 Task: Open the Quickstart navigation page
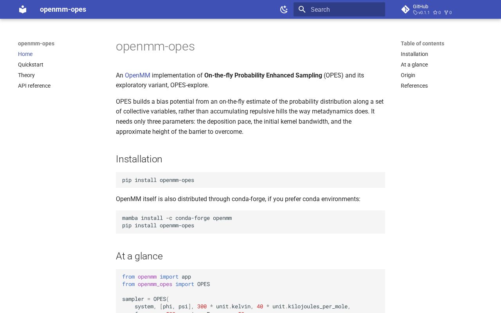click(31, 65)
